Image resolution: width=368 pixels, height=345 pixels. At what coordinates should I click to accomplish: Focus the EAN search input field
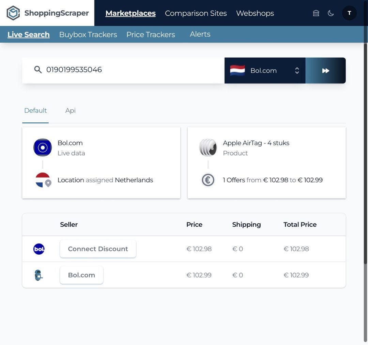click(x=133, y=70)
